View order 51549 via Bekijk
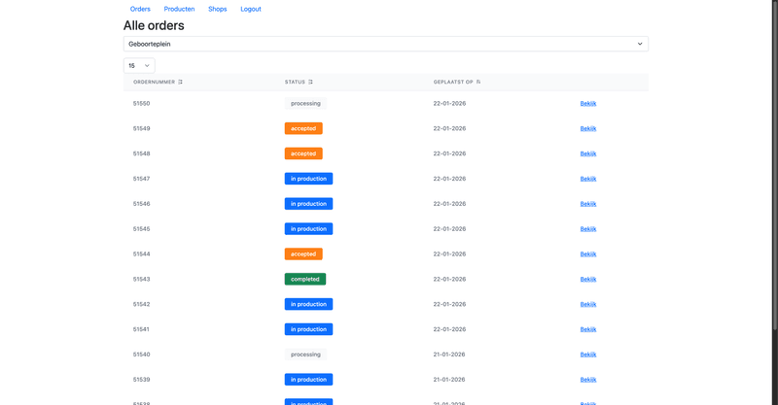This screenshot has height=405, width=778. point(588,128)
